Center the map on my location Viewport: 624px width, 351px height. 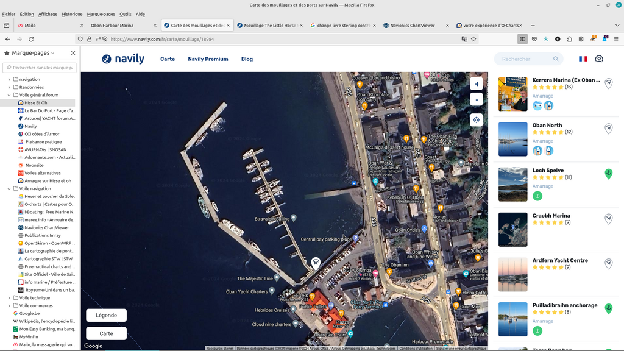477,120
